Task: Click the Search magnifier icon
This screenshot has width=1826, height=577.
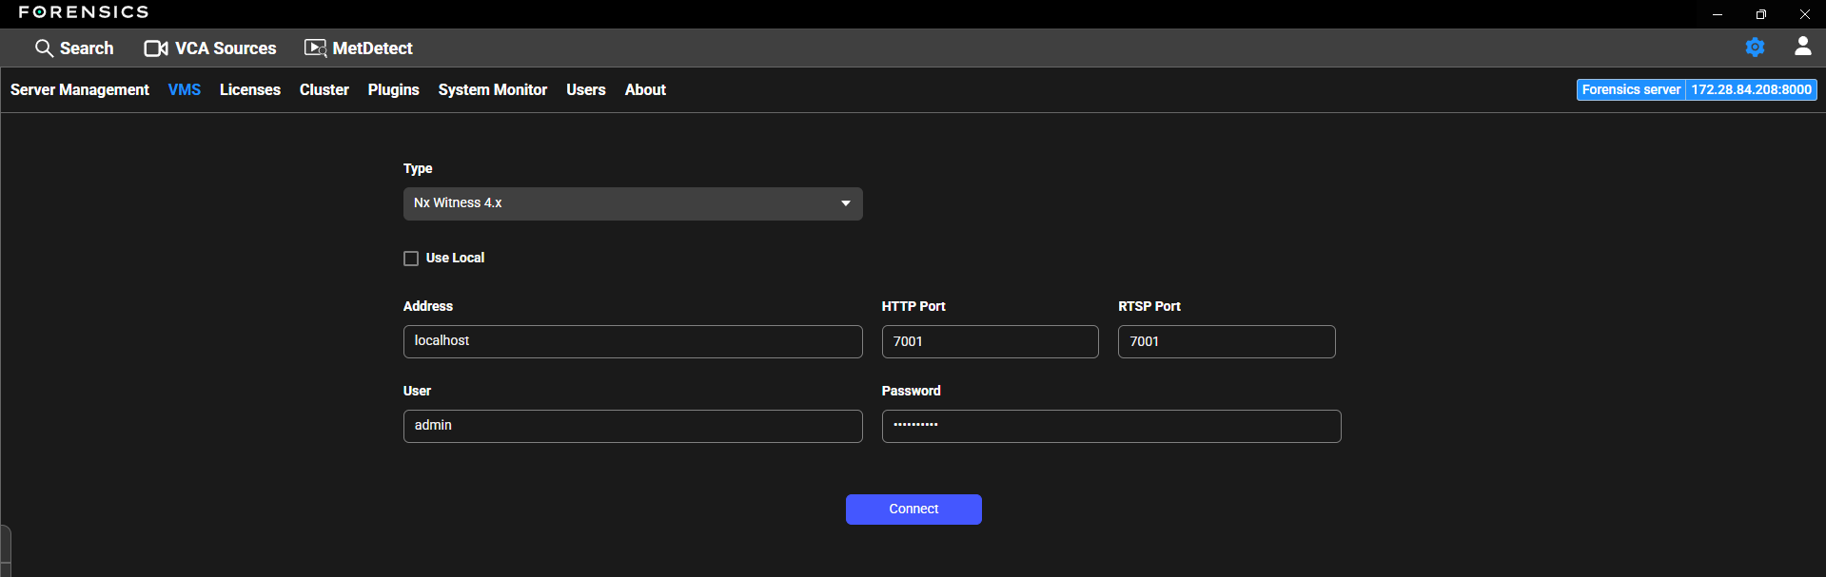Action: pos(44,48)
